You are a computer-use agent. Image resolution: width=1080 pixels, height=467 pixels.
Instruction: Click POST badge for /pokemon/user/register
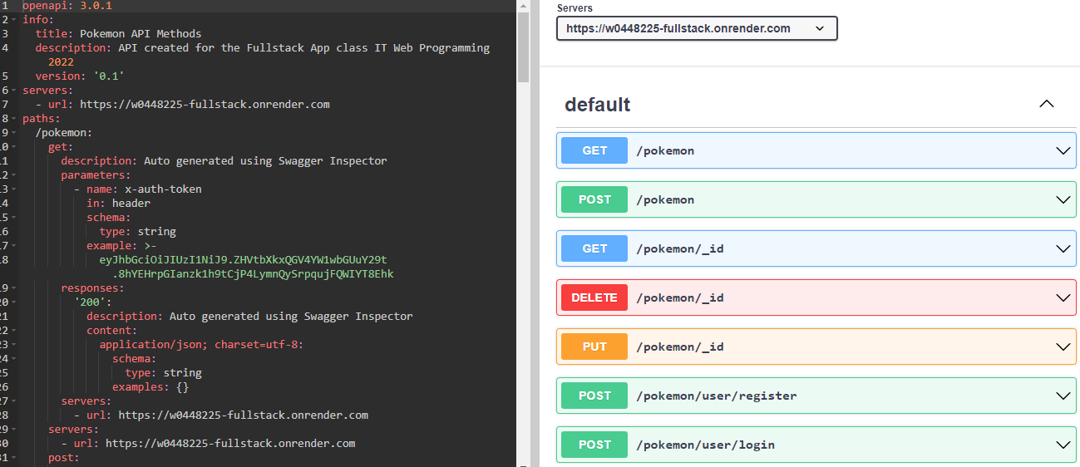coord(594,396)
